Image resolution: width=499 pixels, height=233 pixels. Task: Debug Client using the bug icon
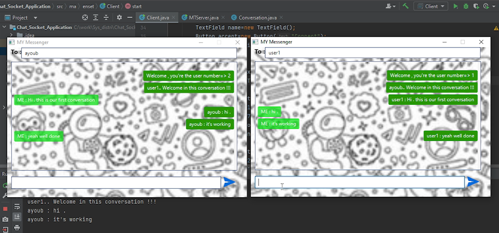click(x=466, y=6)
